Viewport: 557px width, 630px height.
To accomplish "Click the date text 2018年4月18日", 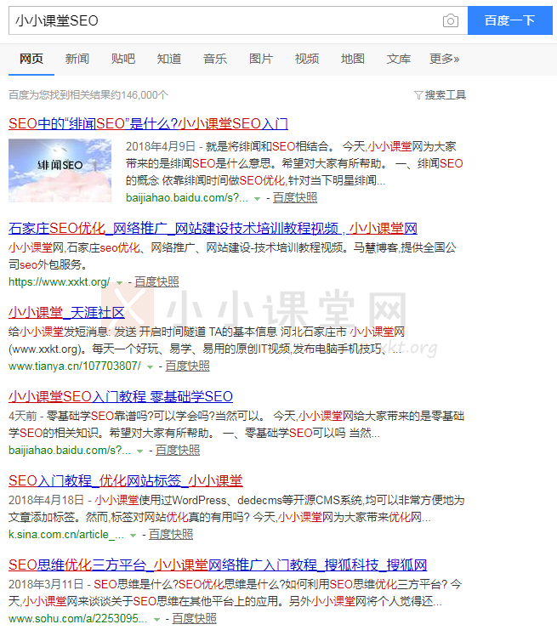I will pos(46,500).
